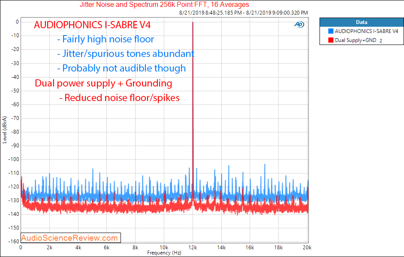Click the -70 level axis tick label
This screenshot has height=257, width=404.
15,118
